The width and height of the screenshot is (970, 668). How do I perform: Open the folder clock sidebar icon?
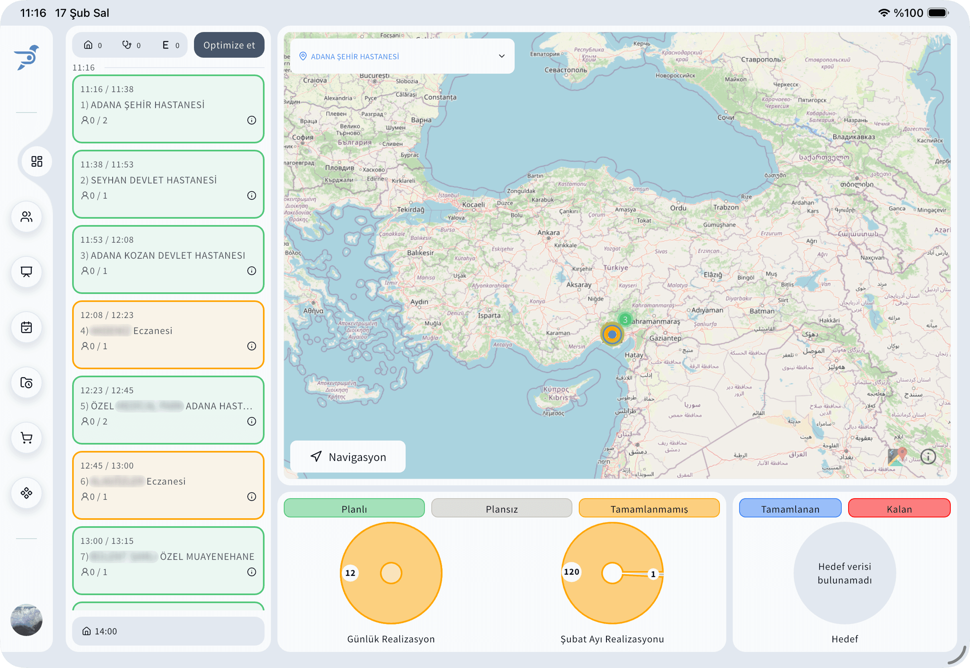tap(26, 382)
